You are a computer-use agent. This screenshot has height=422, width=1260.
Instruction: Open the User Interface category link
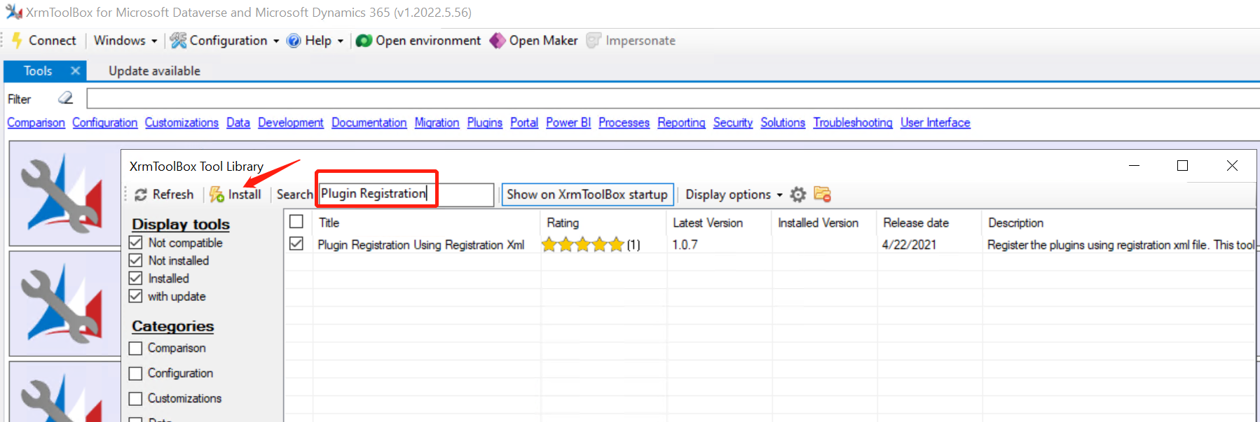[x=935, y=122]
